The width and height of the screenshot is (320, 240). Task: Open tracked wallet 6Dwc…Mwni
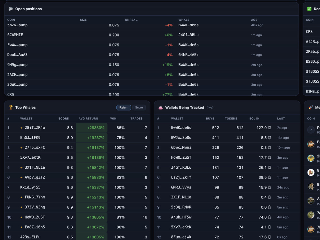(181, 148)
